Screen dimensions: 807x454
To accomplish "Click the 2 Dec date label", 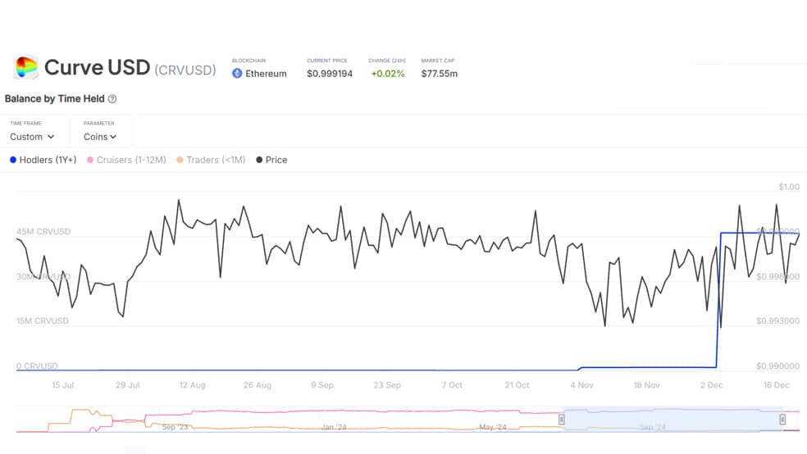I will click(x=711, y=385).
